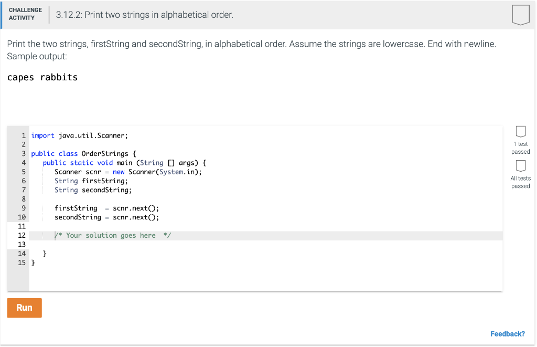The image size is (537, 347).
Task: Click the CHALLENGE ACTIVITY label
Action: click(25, 14)
